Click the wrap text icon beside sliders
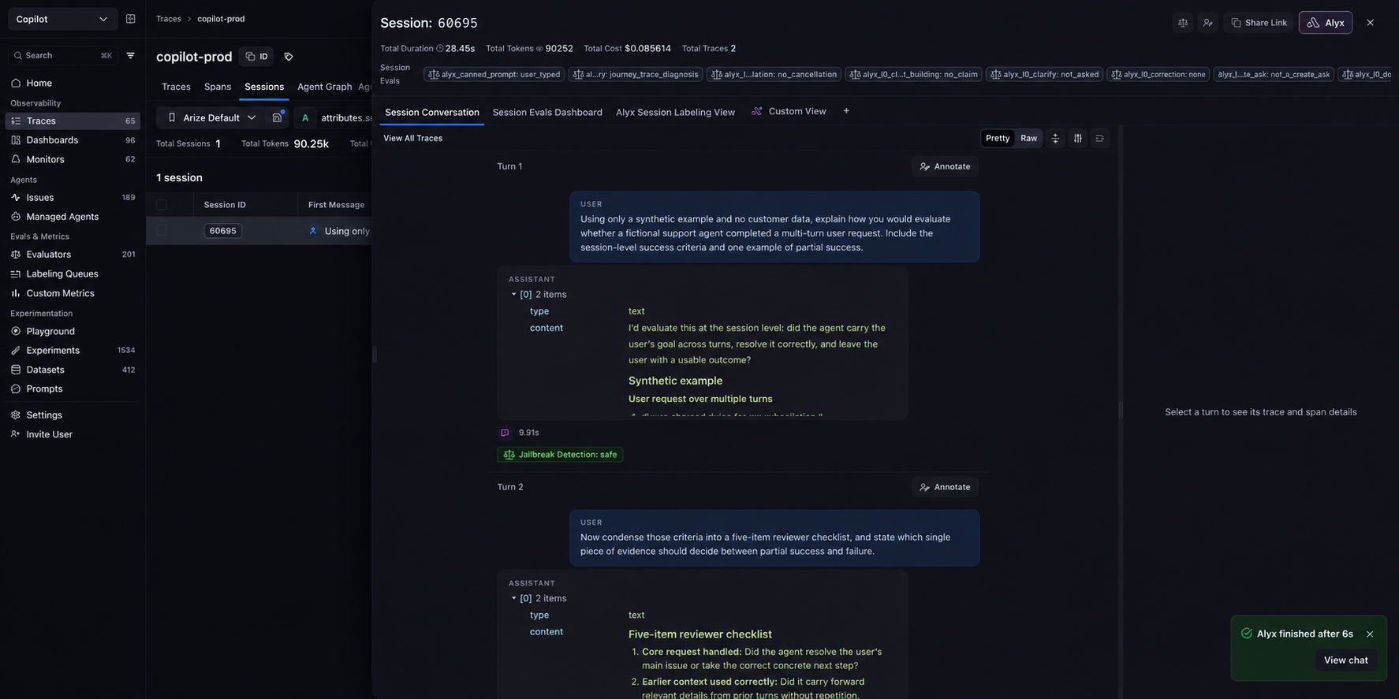The height and width of the screenshot is (699, 1399). 1099,139
